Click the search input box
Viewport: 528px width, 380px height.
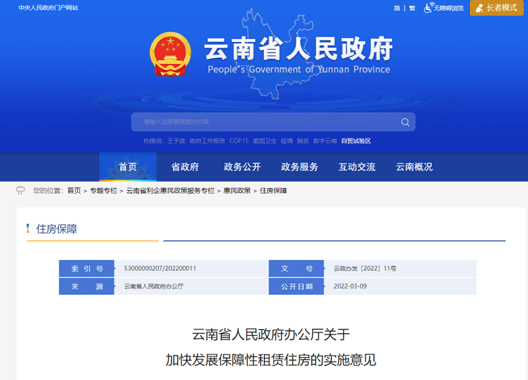coord(264,122)
